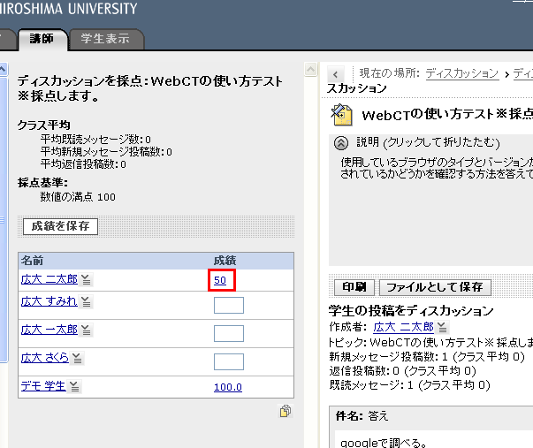Open action menu icon next to 広大 二太郎 in table
Screen dimensions: 533x448
86,280
